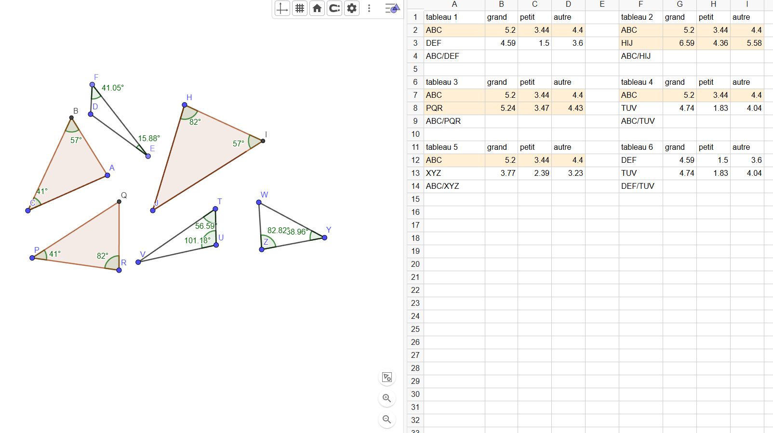Select spreadsheet column header G
The width and height of the screenshot is (773, 433).
pyautogui.click(x=680, y=4)
